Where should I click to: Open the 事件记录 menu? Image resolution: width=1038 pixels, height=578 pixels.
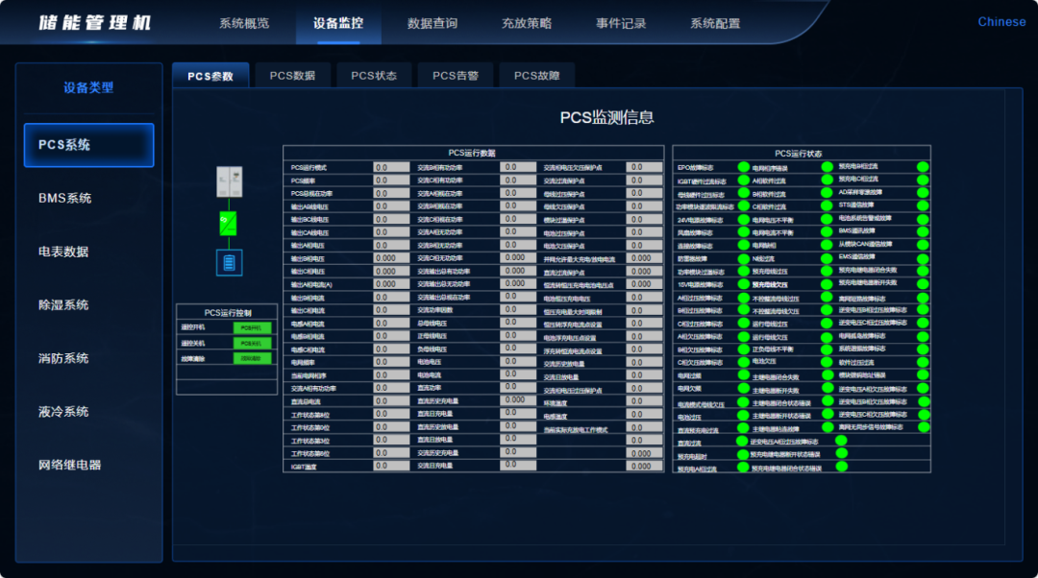click(621, 23)
